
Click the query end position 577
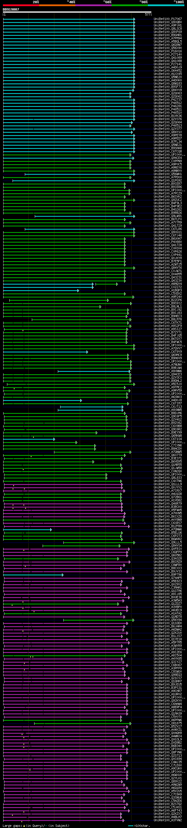pyautogui.click(x=147, y=14)
